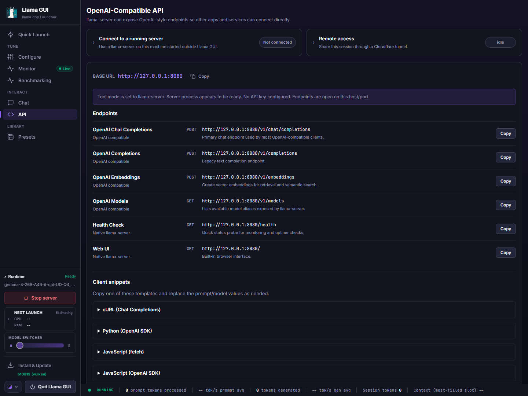Click the stop square icon in Stop server
528x396 pixels.
pos(26,298)
